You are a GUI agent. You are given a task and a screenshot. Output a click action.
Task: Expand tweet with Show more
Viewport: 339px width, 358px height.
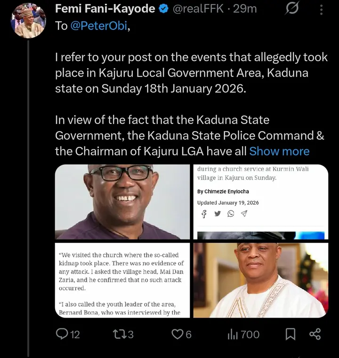tap(279, 151)
